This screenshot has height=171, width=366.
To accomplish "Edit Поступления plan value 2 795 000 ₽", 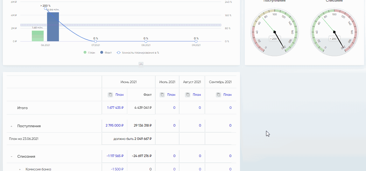I will tap(115, 125).
